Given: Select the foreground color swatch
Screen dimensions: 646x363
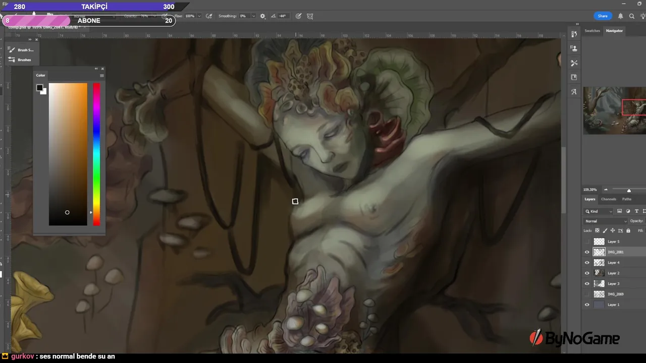Looking at the screenshot, I should pyautogui.click(x=39, y=88).
